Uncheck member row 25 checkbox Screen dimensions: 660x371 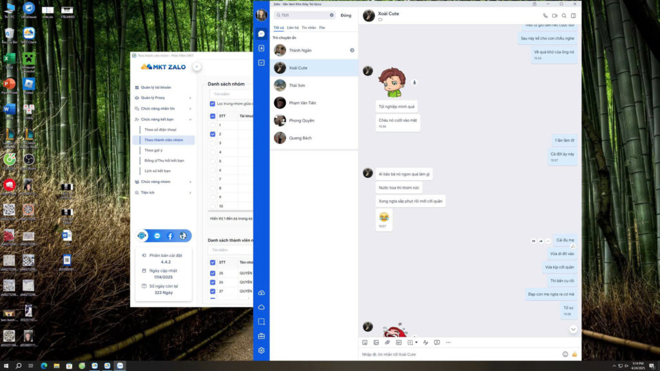click(x=213, y=273)
